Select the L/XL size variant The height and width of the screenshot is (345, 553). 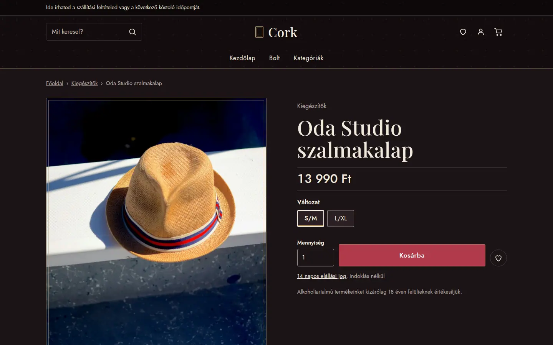[341, 219]
